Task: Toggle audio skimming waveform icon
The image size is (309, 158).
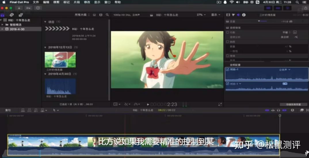Action: coord(273,110)
